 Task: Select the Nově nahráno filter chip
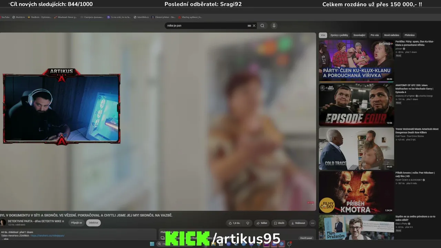pos(392,35)
